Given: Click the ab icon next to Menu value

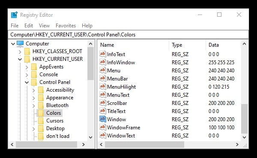Looking at the screenshot, I should (x=103, y=70).
